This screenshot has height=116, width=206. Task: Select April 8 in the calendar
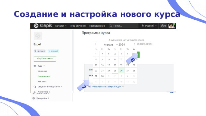pyautogui.click(x=96, y=59)
